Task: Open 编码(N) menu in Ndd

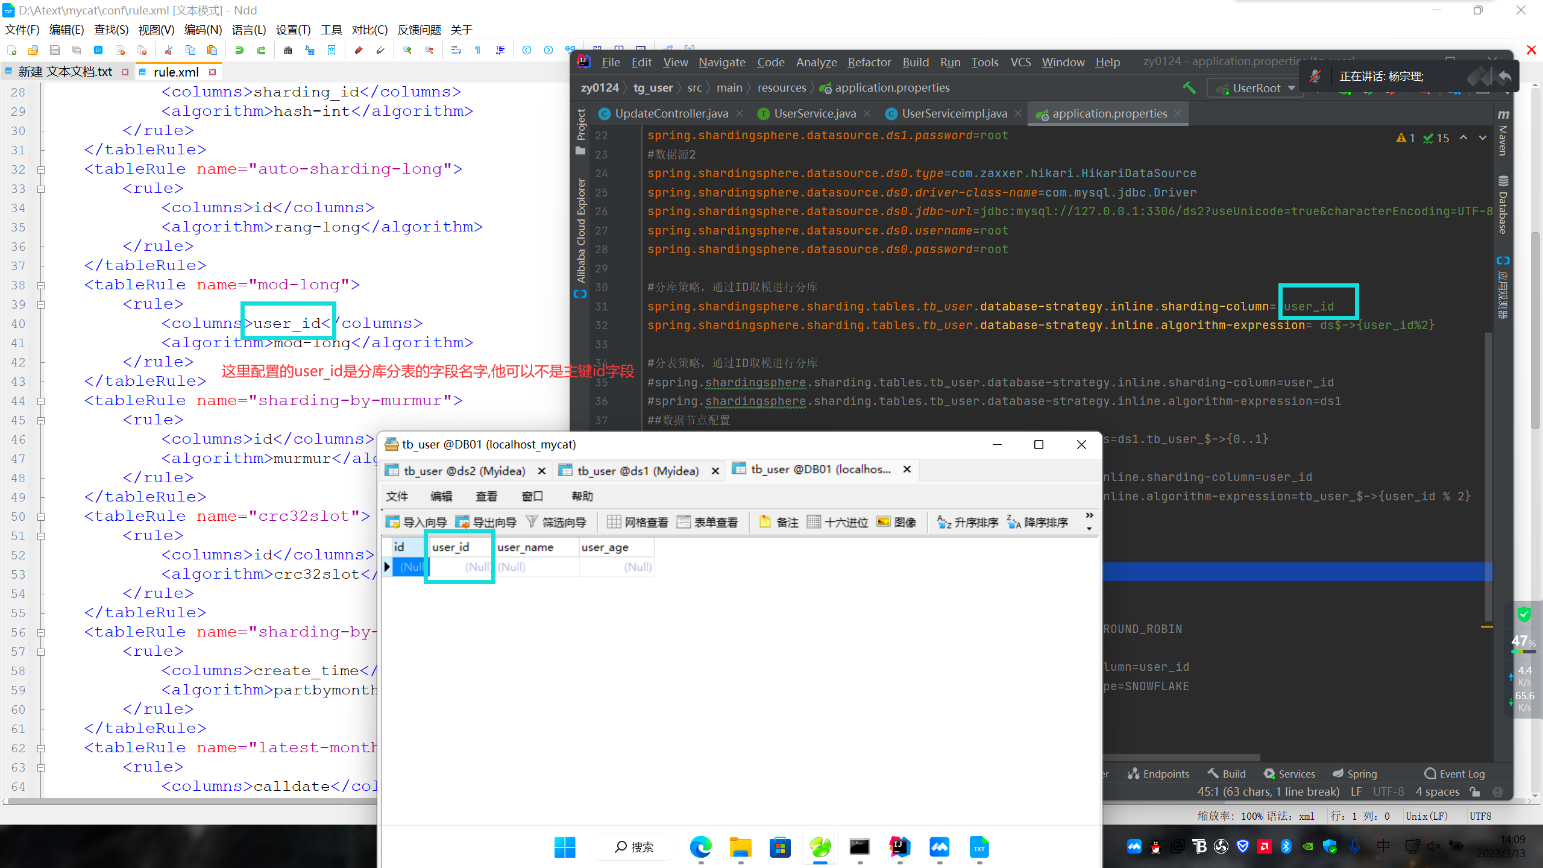Action: [203, 30]
